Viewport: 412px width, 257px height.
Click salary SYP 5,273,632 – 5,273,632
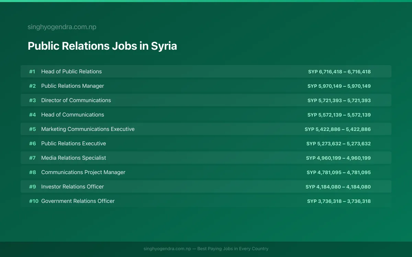click(339, 144)
